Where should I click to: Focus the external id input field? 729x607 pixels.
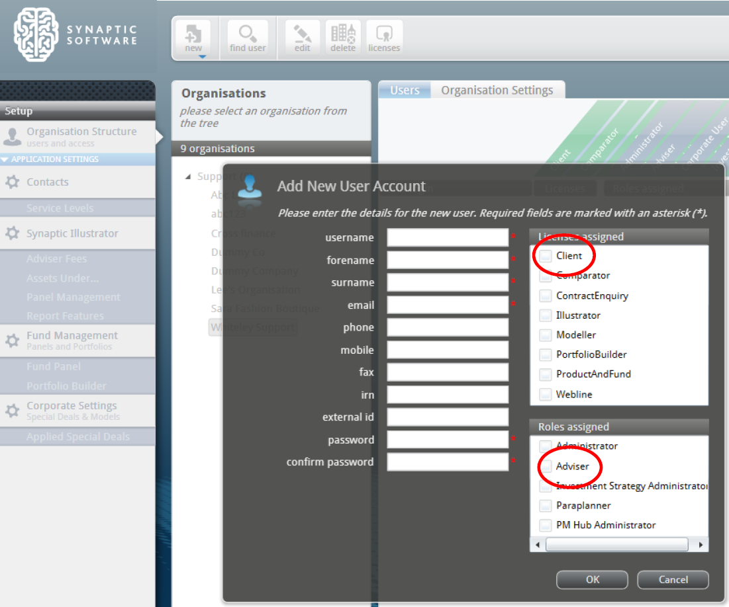pos(447,417)
